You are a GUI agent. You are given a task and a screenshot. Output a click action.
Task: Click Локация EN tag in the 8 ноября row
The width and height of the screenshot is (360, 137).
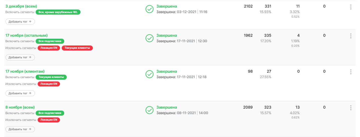[x=49, y=120]
